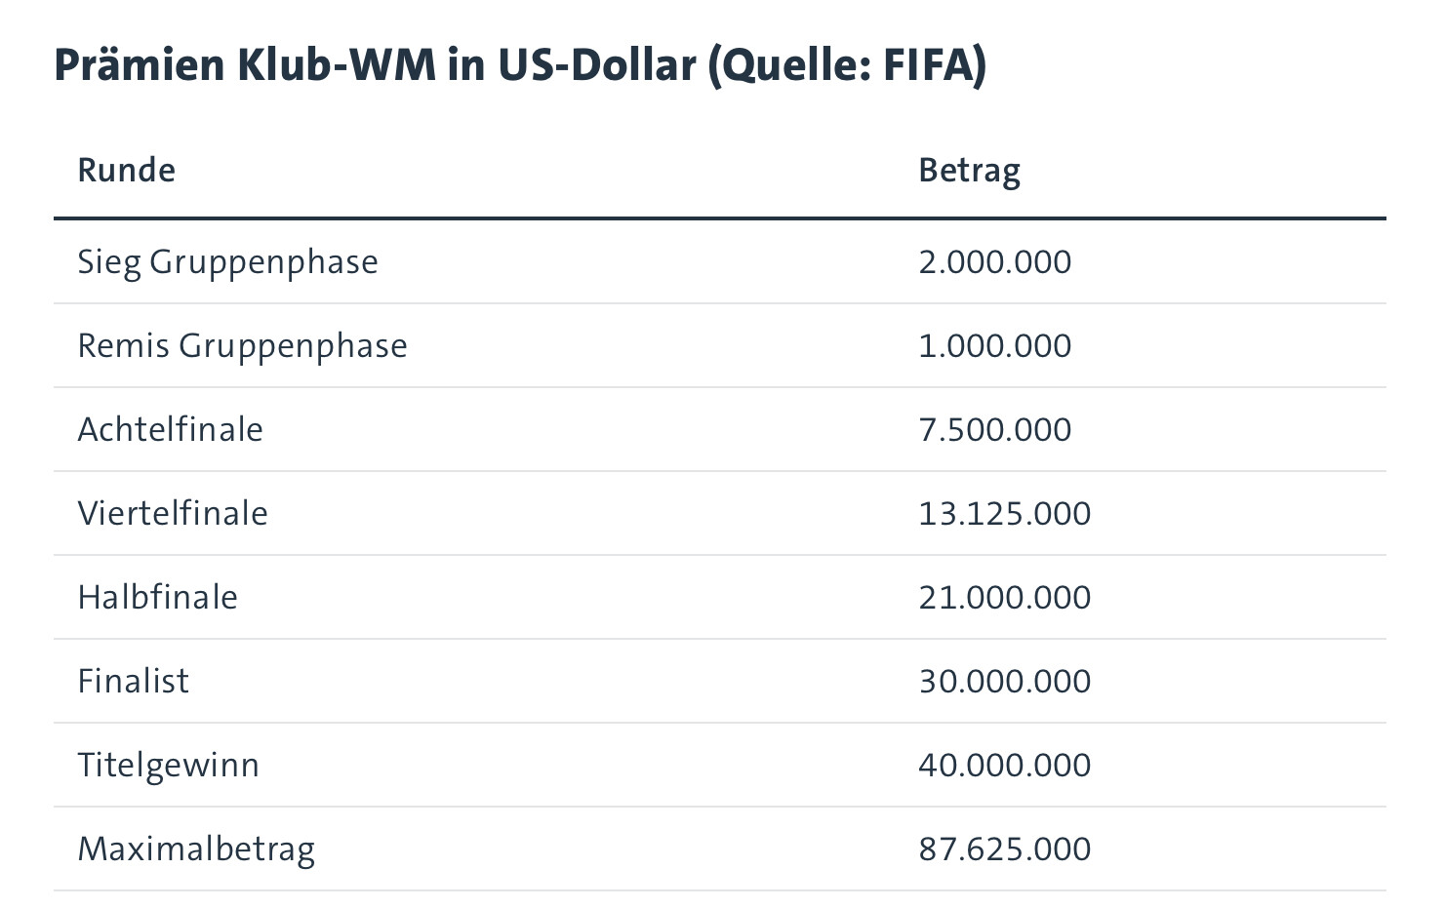The height and width of the screenshot is (908, 1446).
Task: Select the 'Sieg Gruppenphase' row label
Action: click(x=227, y=262)
